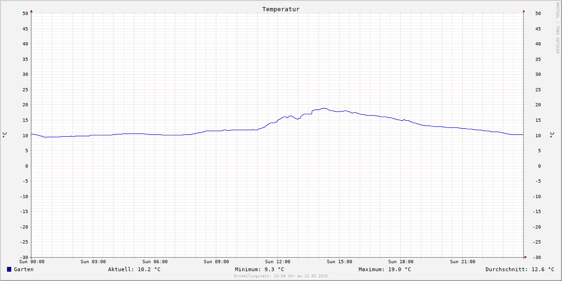Select the Aktuell: 10.2 °C value
Image resolution: width=562 pixels, height=281 pixels.
134,269
